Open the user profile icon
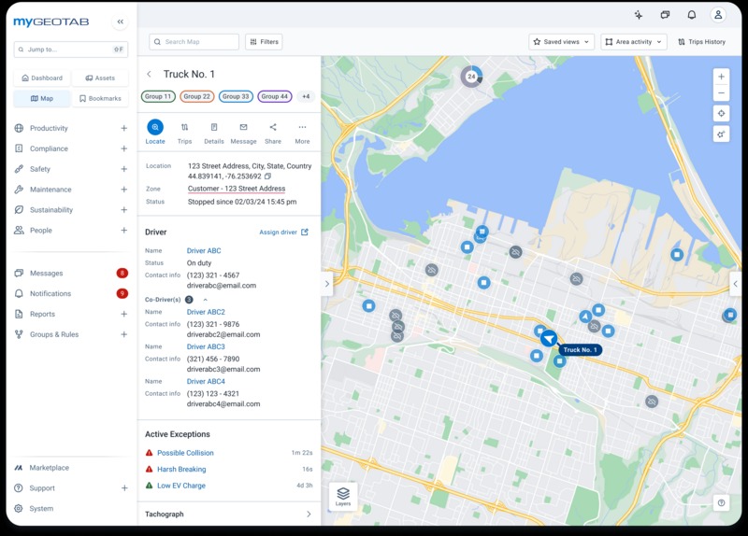The image size is (748, 536). (x=718, y=15)
